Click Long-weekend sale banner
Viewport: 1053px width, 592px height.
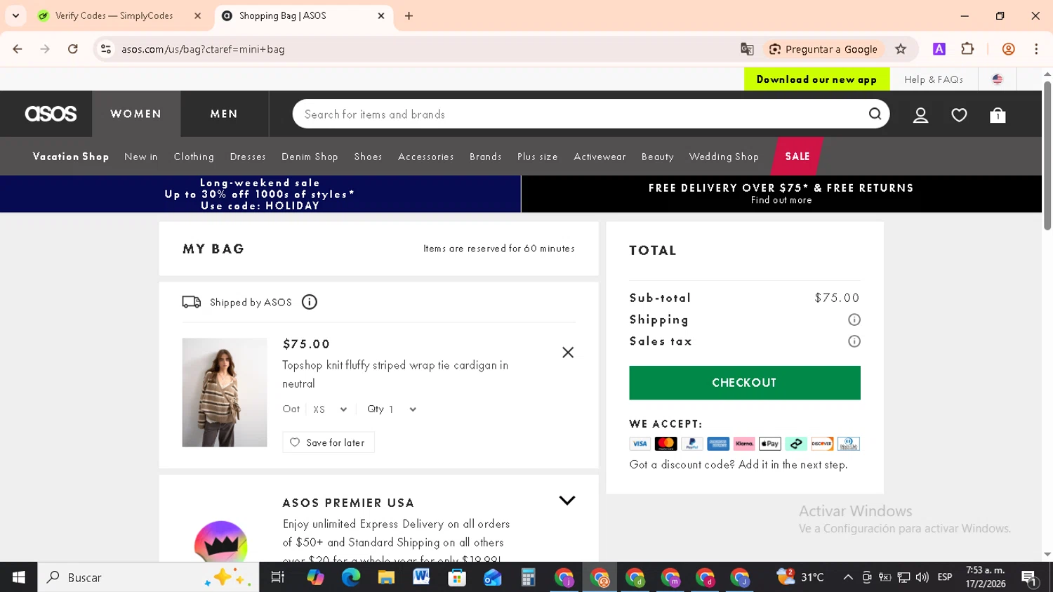tap(260, 194)
